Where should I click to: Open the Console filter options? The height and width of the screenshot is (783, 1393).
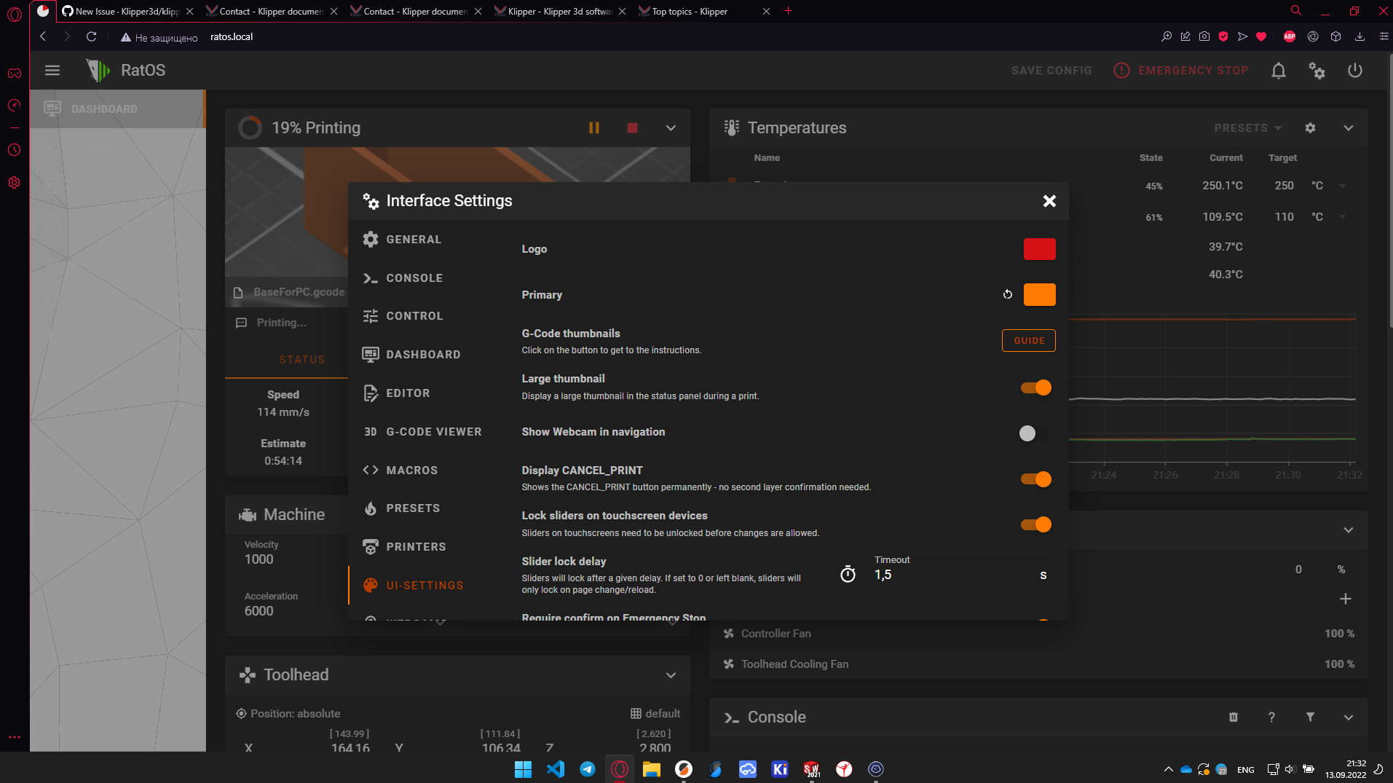(1310, 717)
